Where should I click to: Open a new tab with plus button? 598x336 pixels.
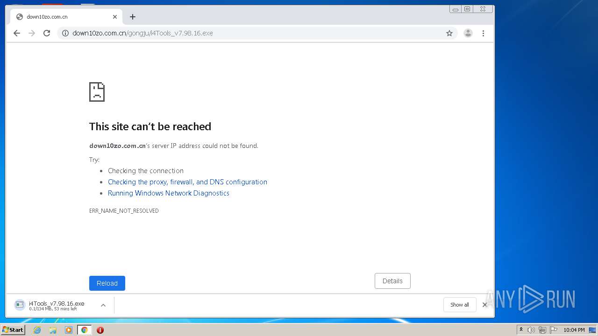click(x=133, y=17)
